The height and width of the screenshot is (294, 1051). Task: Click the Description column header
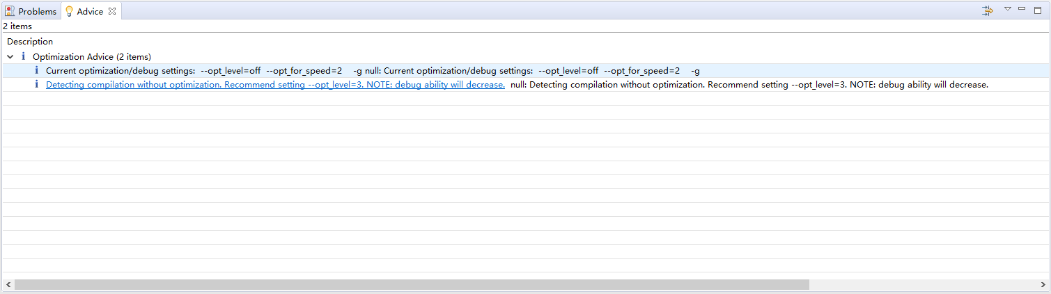click(30, 42)
